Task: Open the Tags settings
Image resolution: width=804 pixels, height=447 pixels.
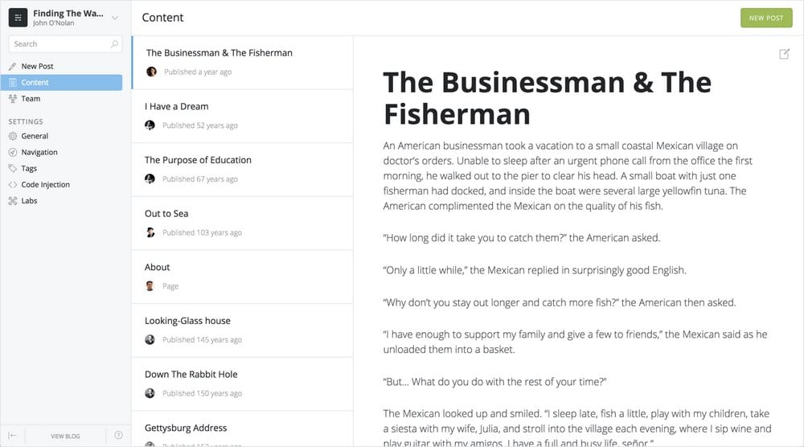Action: click(29, 169)
